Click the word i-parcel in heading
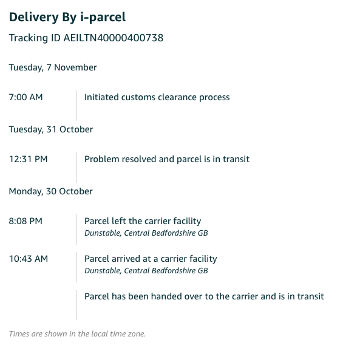The height and width of the screenshot is (348, 343). click(x=103, y=18)
